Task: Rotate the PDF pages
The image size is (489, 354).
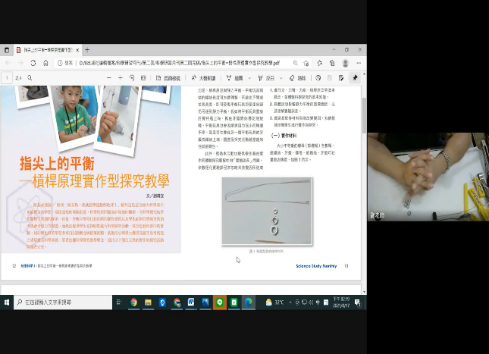Action: 132,78
